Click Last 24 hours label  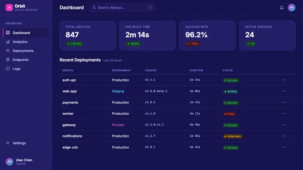pyautogui.click(x=112, y=60)
